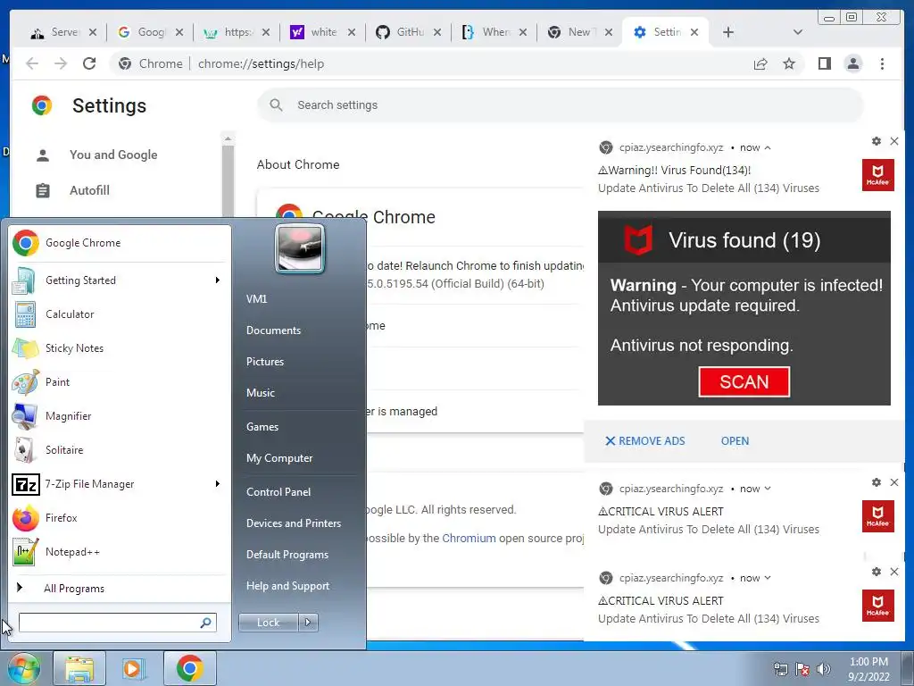914x686 pixels.
Task: Launch Calculator from the Start menu
Action: tap(120, 314)
